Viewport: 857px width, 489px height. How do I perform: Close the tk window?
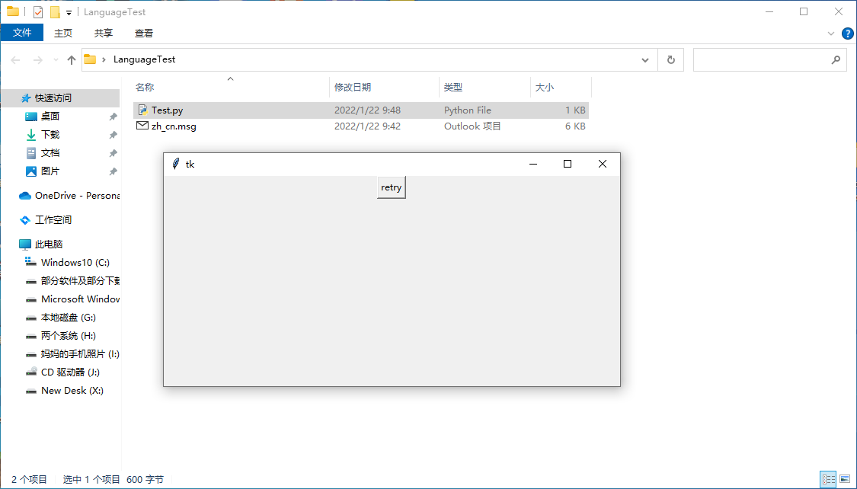tap(603, 164)
